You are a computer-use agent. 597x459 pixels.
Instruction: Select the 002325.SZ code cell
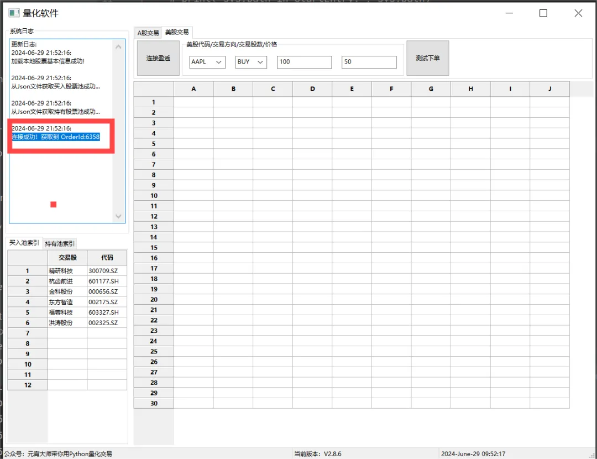[x=107, y=322]
